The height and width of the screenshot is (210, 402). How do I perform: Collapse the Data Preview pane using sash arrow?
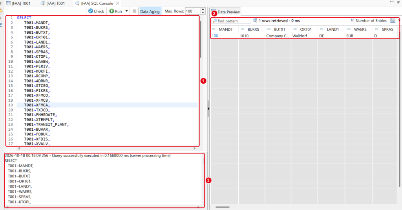(208, 109)
